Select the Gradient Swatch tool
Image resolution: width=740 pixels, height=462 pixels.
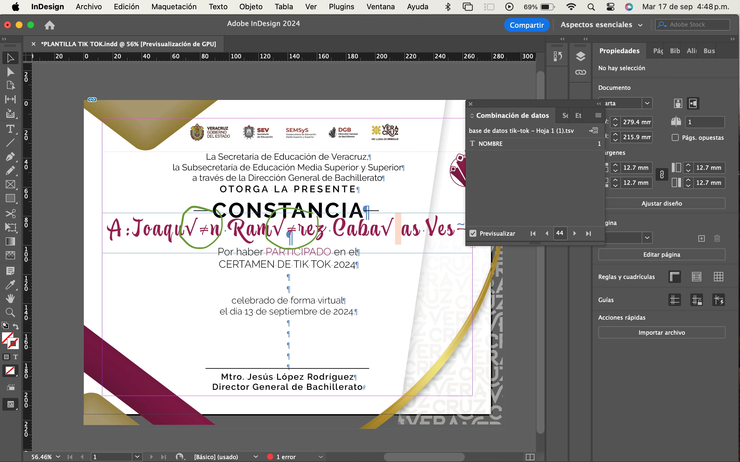click(10, 241)
